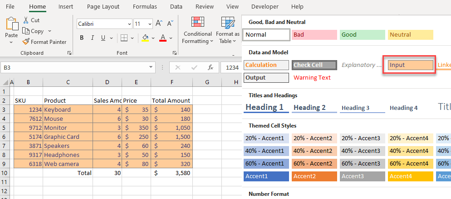Expand the borders options arrow
The image size is (451, 199).
pos(132,38)
